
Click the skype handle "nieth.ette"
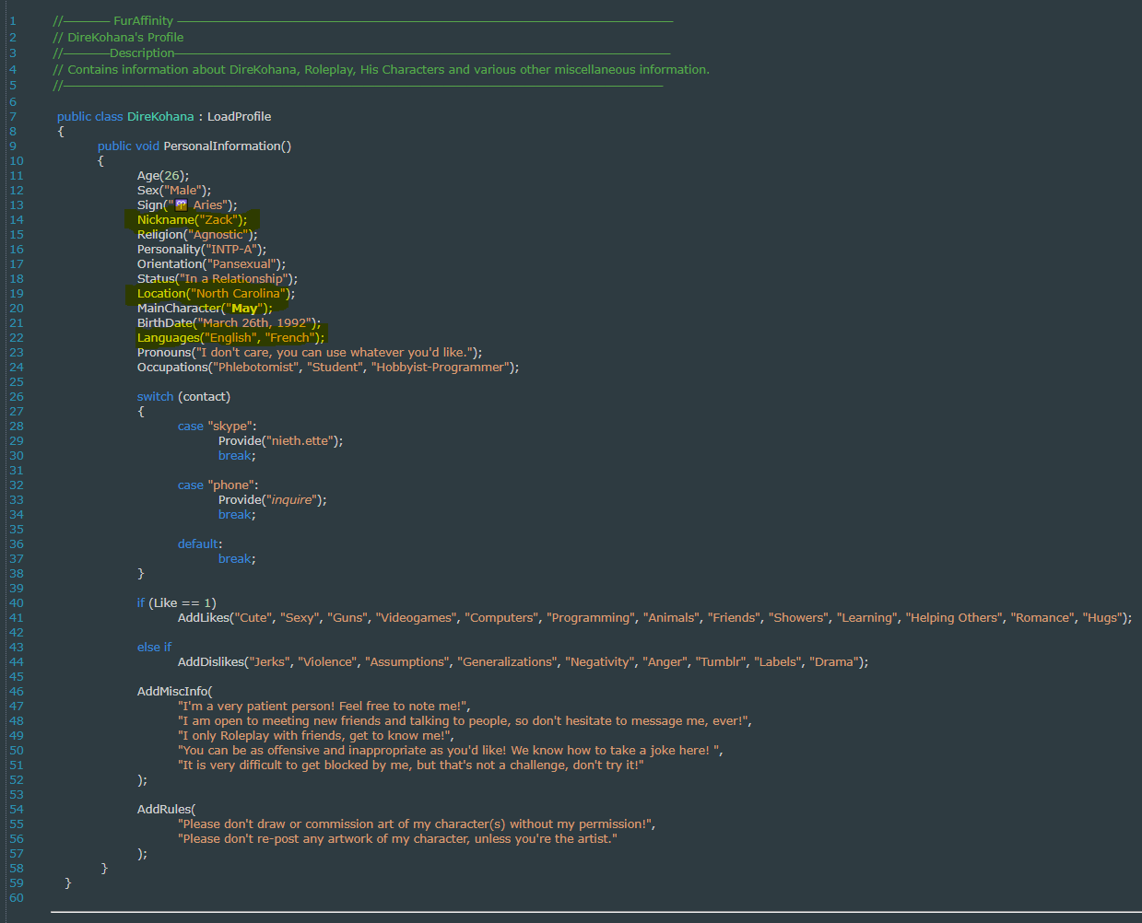tap(300, 441)
